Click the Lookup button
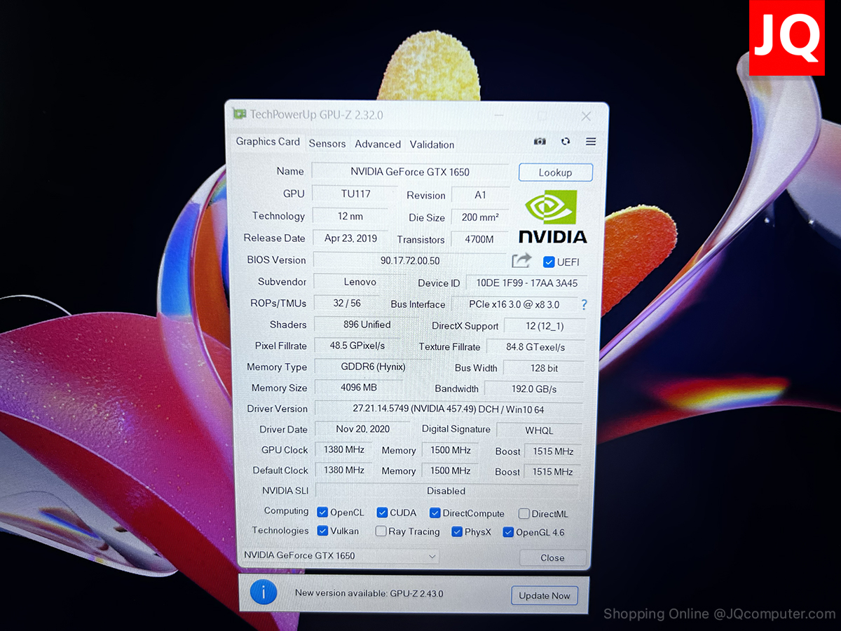Viewport: 841px width, 631px height. [x=556, y=172]
